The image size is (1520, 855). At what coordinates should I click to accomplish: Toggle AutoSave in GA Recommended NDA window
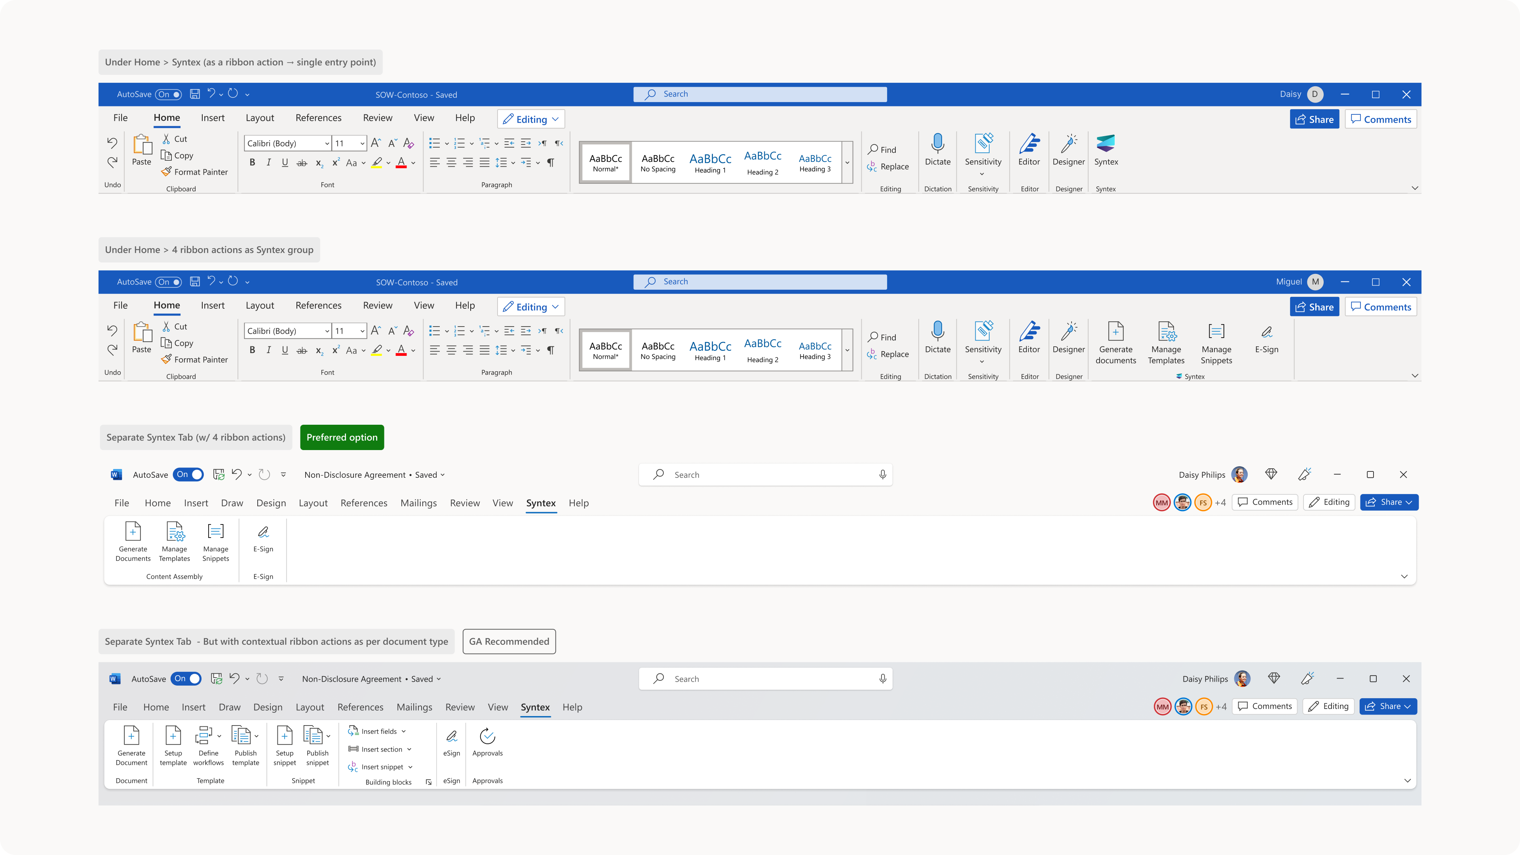pyautogui.click(x=186, y=678)
